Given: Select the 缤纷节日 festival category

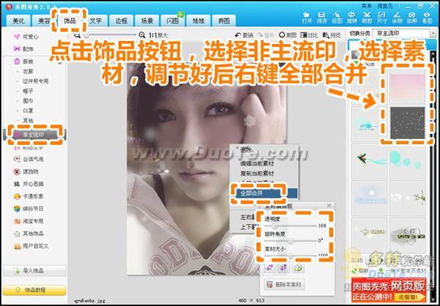Looking at the screenshot, I should (x=29, y=209).
